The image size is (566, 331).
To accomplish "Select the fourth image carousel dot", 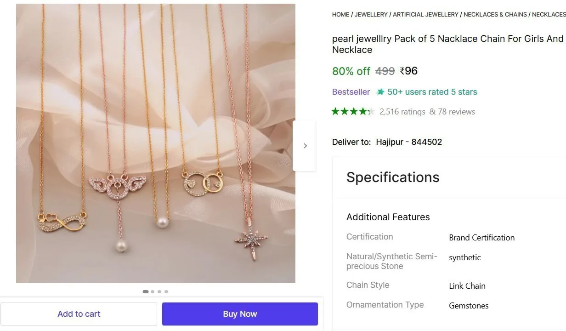I will point(166,291).
